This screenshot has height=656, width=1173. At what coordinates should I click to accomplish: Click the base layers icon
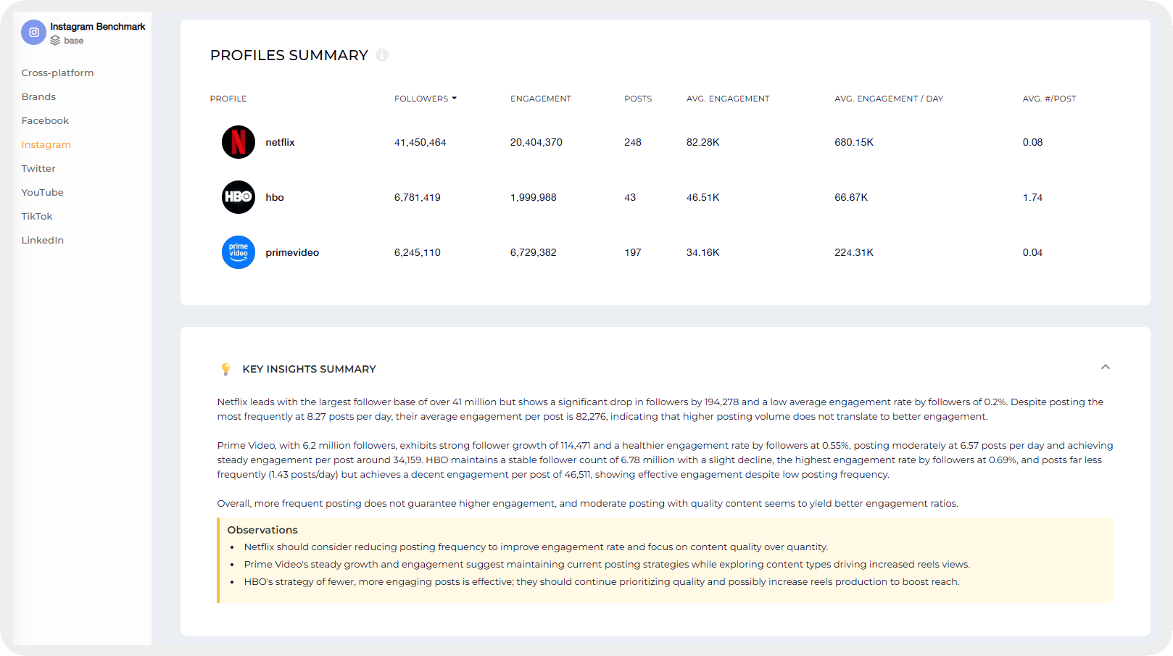tap(55, 41)
